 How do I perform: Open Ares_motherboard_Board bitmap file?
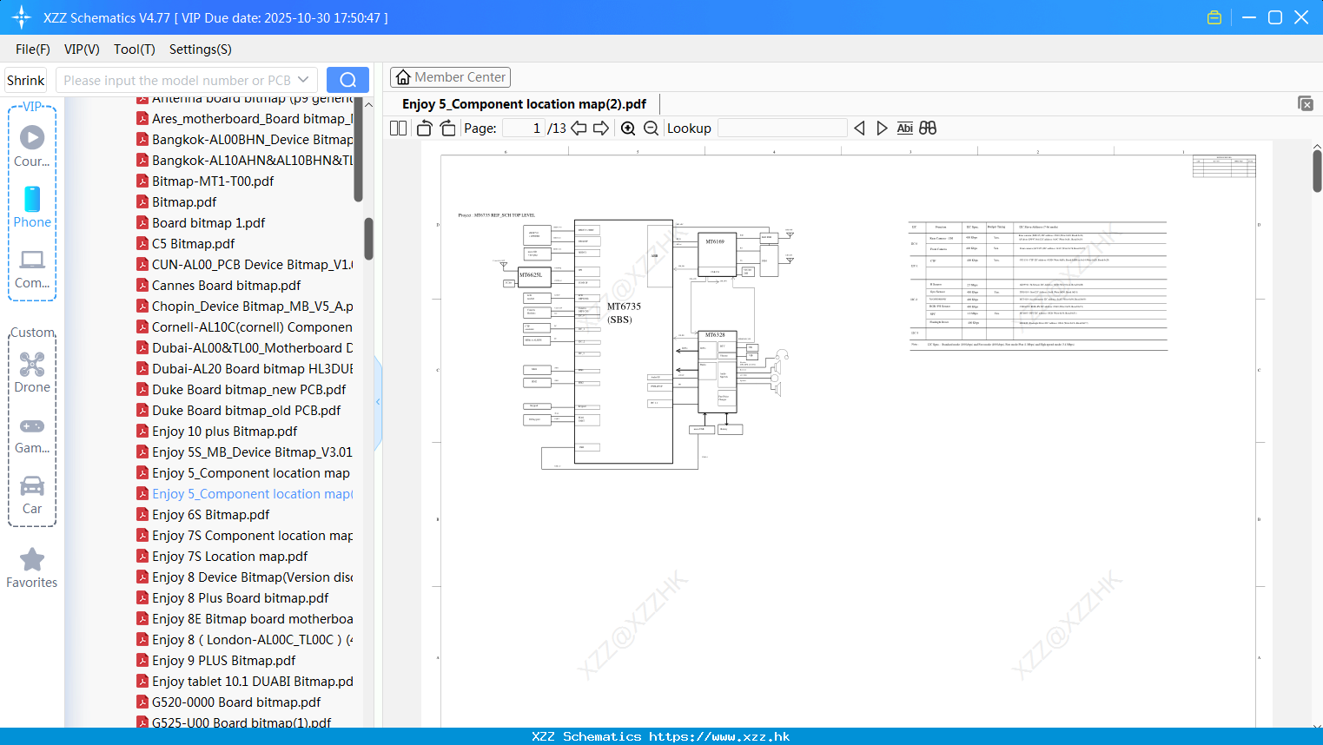(245, 118)
